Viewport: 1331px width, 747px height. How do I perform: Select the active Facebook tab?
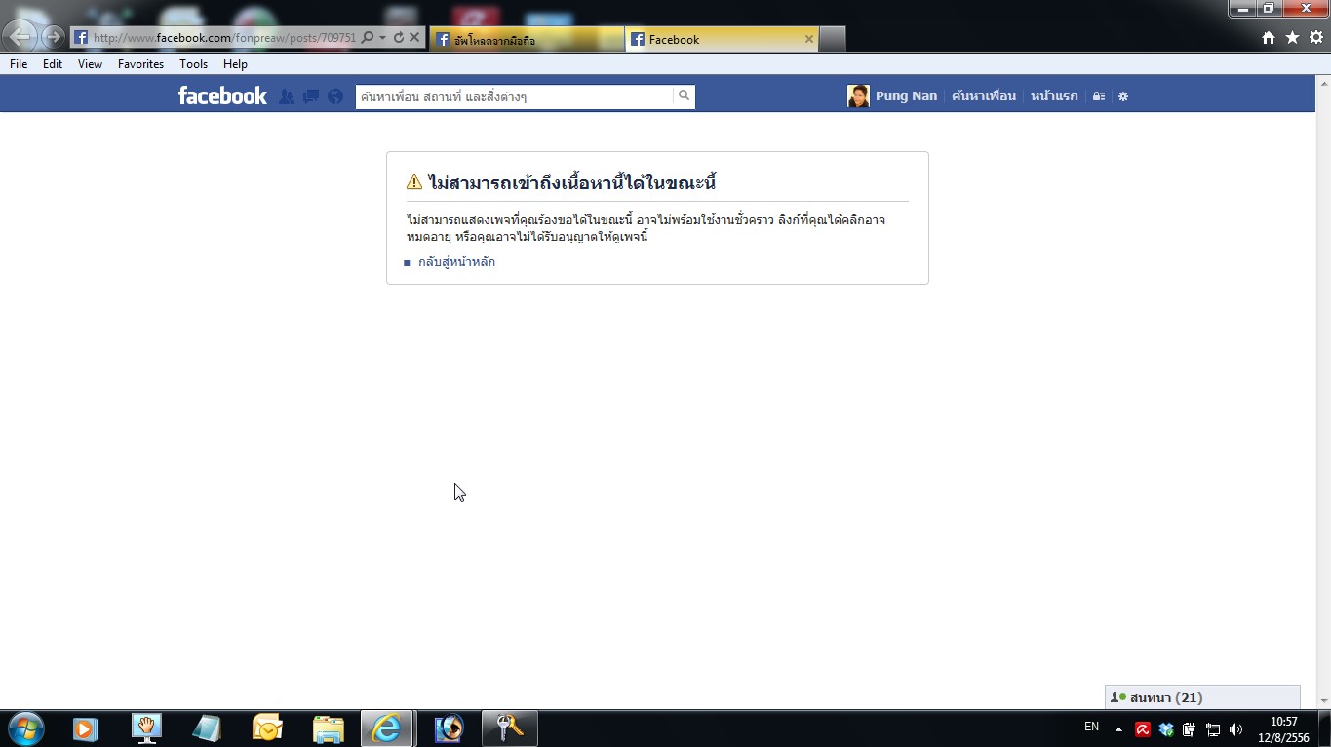(721, 39)
